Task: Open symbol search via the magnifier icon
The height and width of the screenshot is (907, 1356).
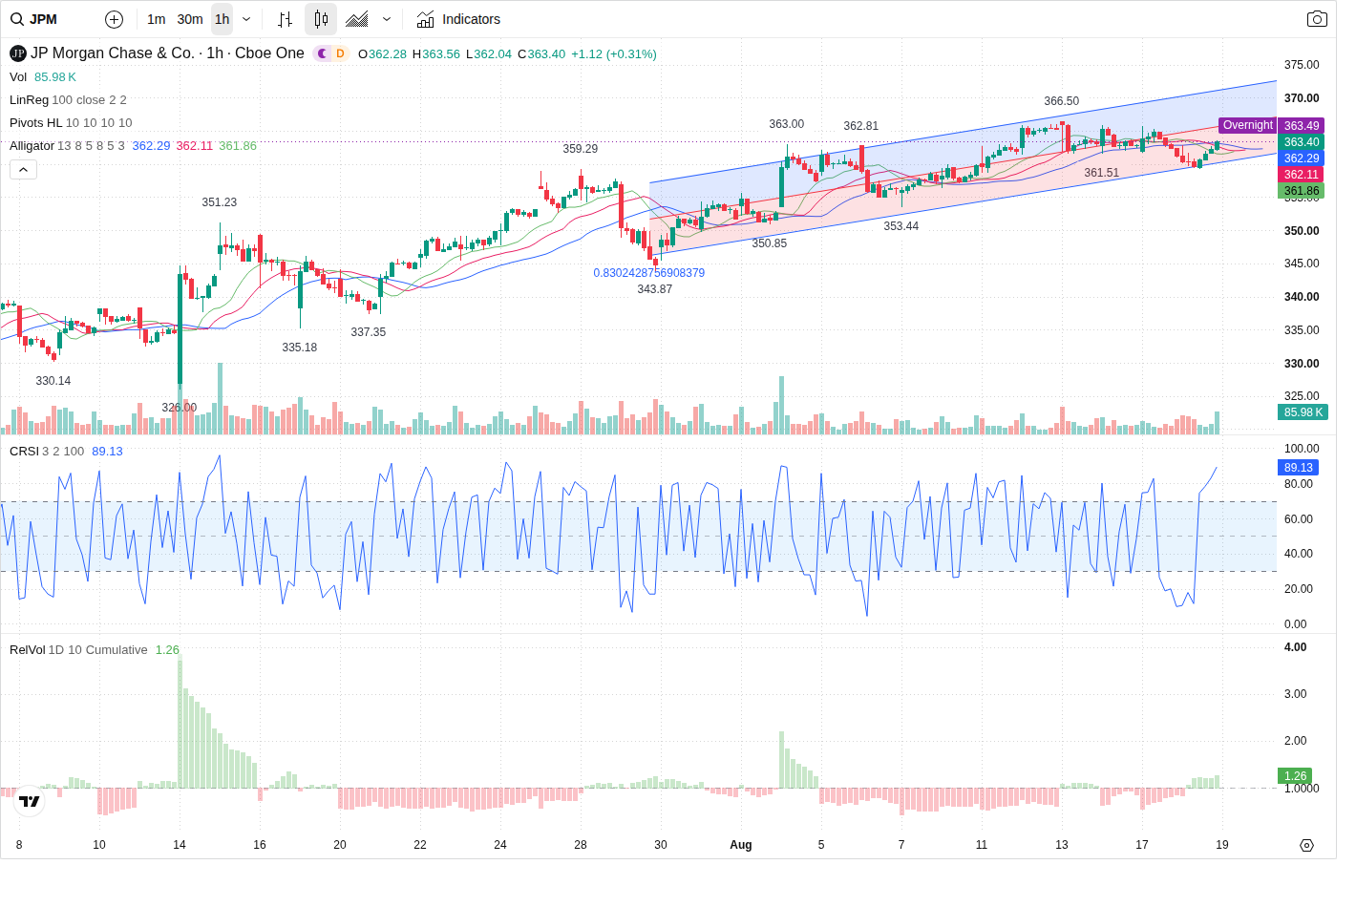Action: [x=17, y=19]
